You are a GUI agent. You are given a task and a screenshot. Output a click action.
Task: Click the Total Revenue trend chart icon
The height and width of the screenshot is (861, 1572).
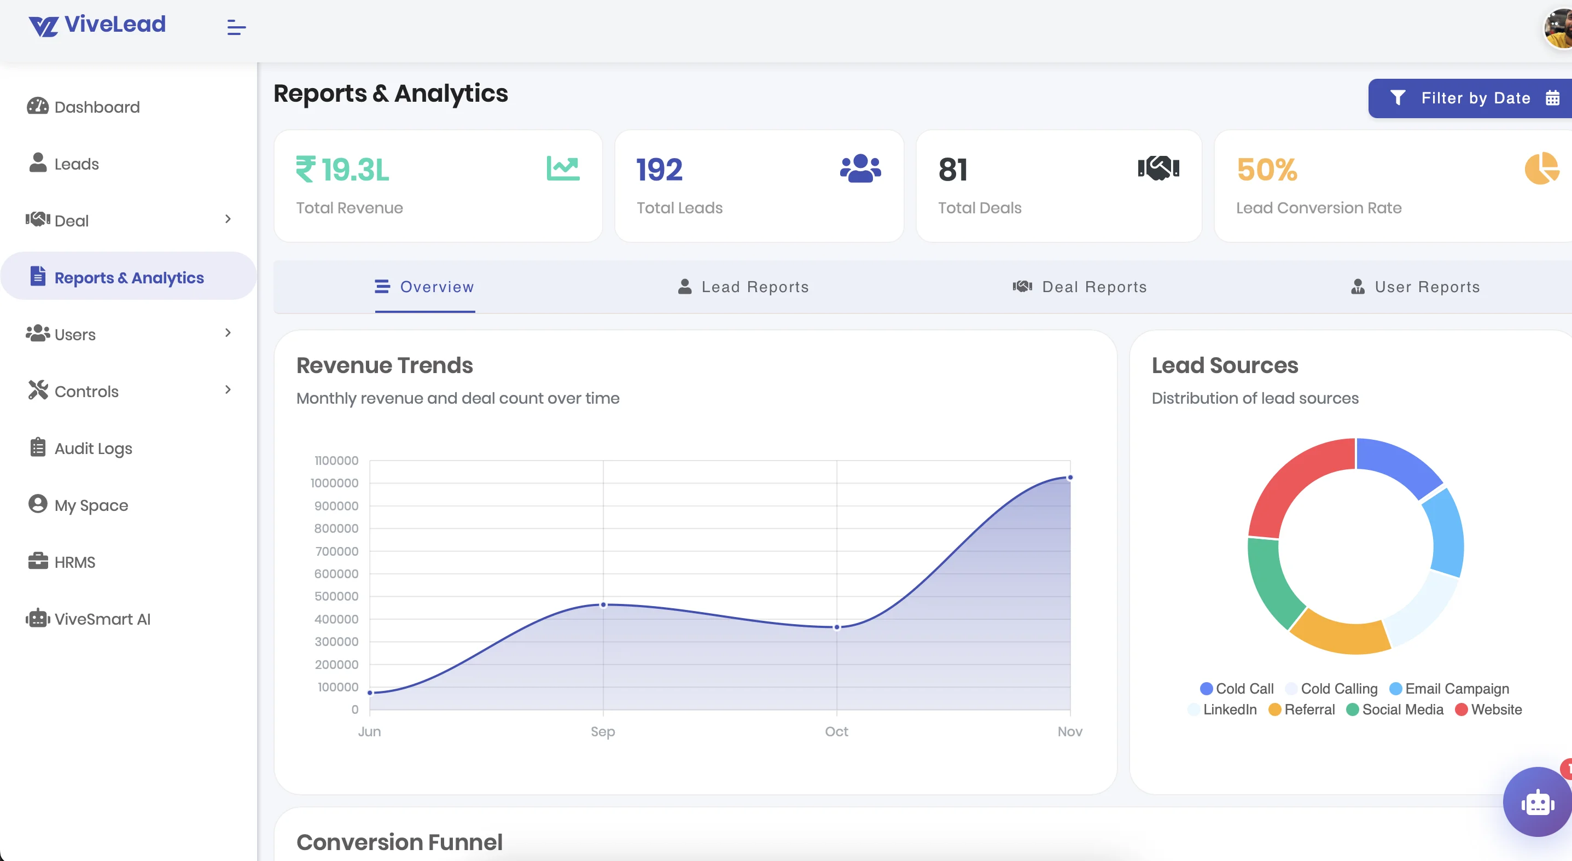(563, 168)
